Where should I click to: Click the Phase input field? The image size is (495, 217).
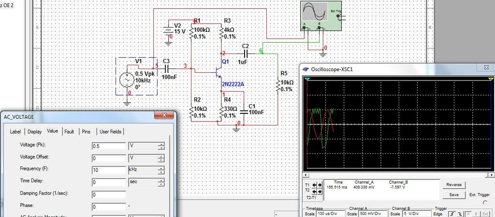click(109, 207)
